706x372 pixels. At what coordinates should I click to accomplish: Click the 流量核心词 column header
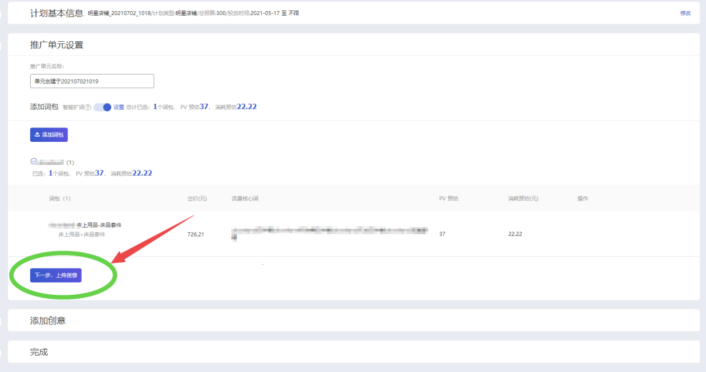pyautogui.click(x=245, y=198)
